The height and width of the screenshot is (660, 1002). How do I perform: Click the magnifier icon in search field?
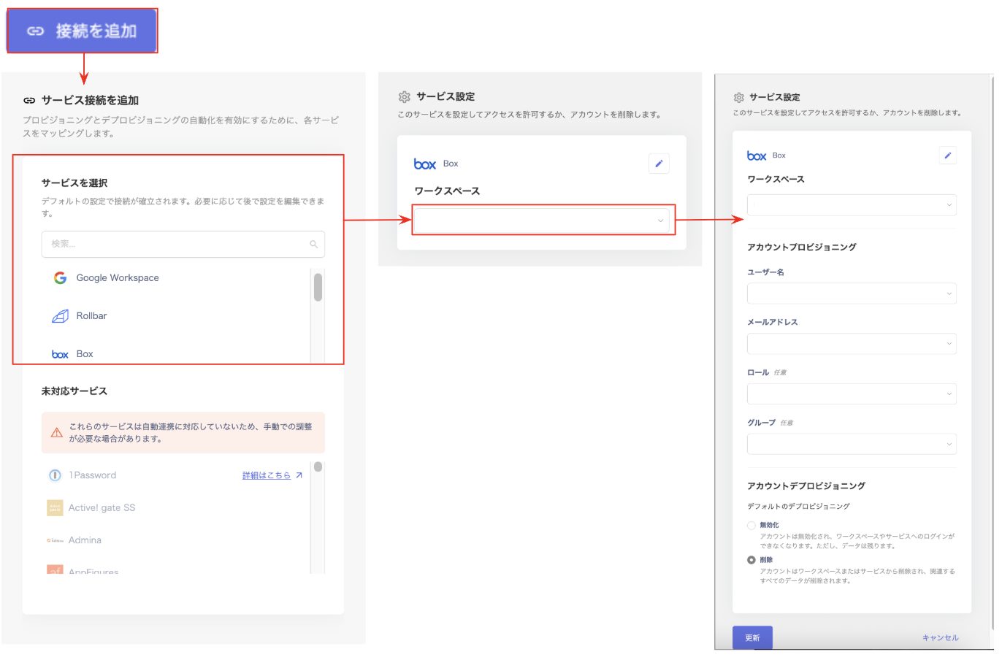click(x=313, y=245)
